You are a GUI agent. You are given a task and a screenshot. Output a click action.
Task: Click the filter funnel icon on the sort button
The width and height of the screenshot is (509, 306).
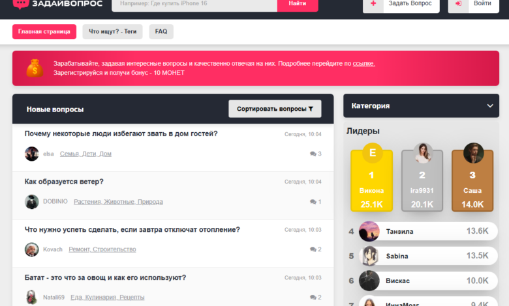coord(311,109)
